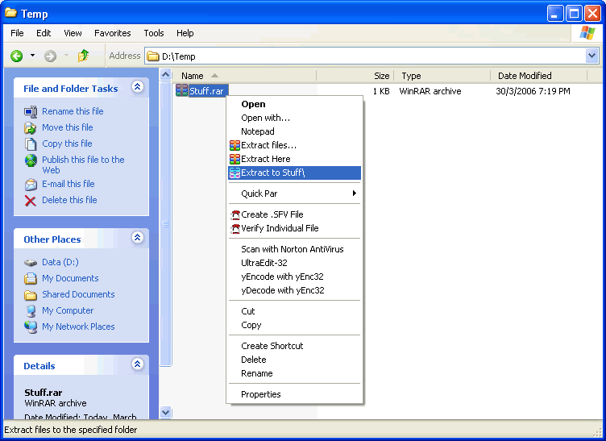Image resolution: width=606 pixels, height=441 pixels.
Task: Click the Up folder toolbar icon
Action: pos(83,56)
